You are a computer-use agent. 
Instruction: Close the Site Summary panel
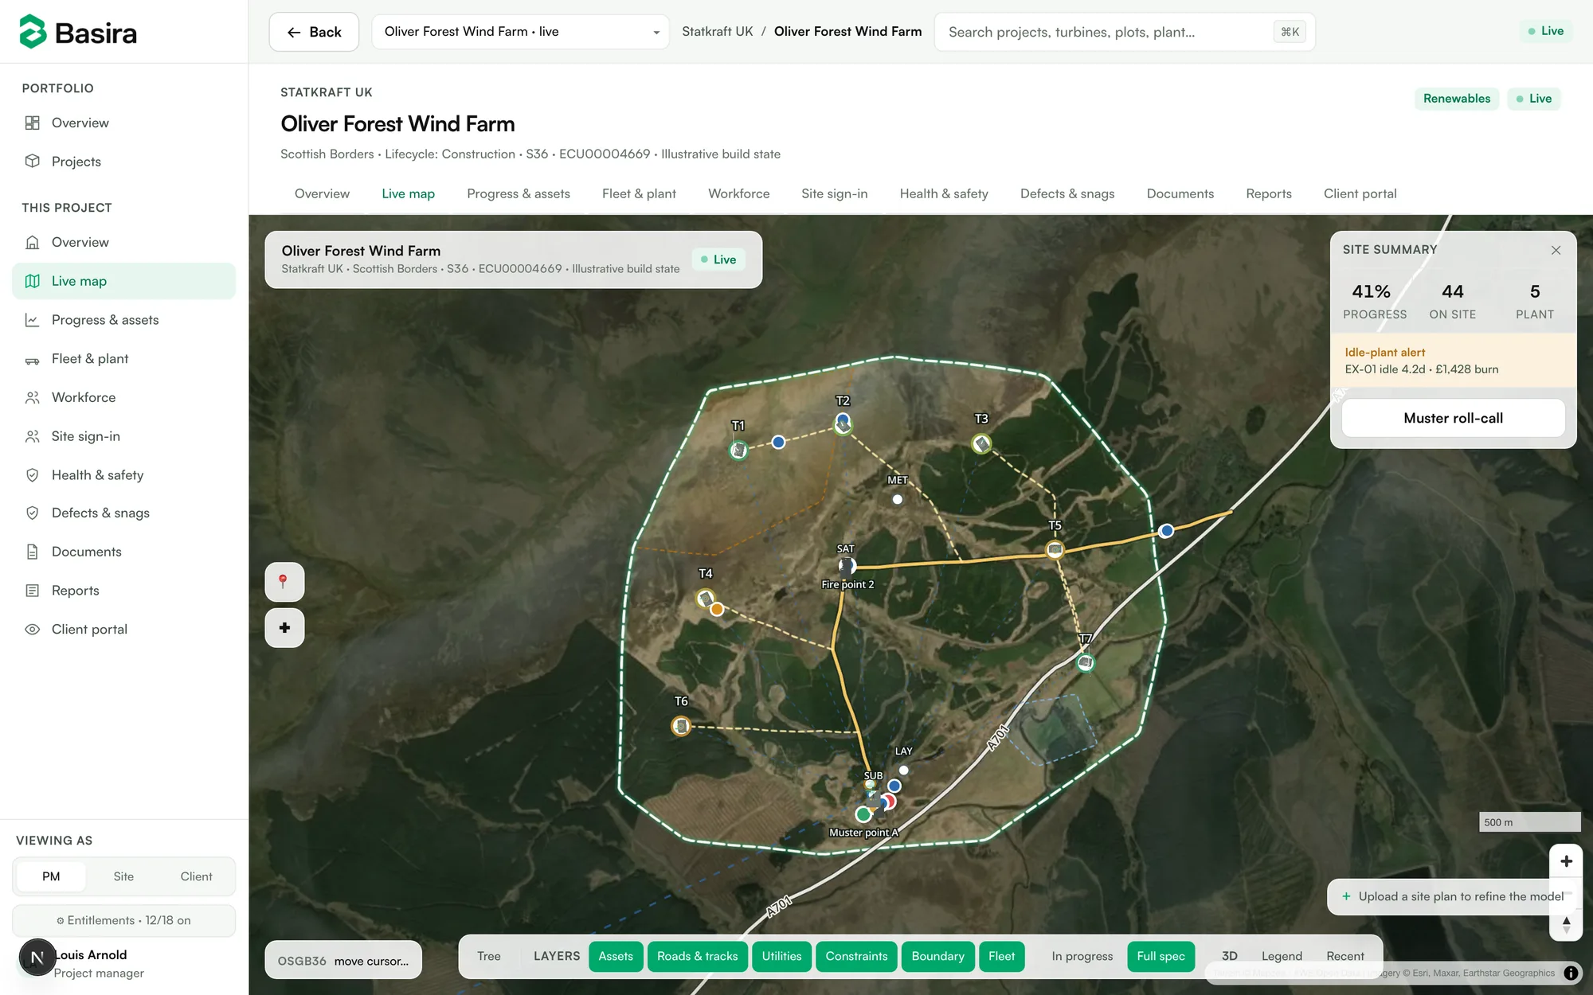pyautogui.click(x=1556, y=250)
